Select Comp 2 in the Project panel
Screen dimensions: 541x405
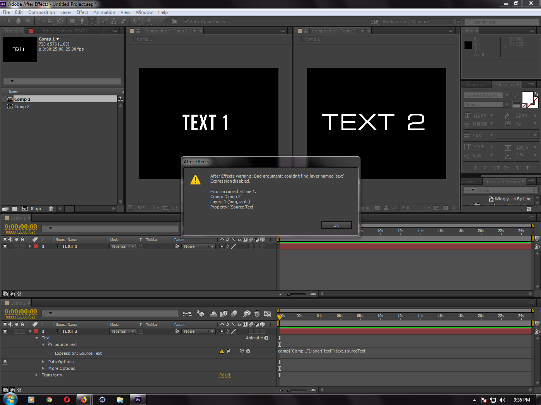pyautogui.click(x=22, y=106)
